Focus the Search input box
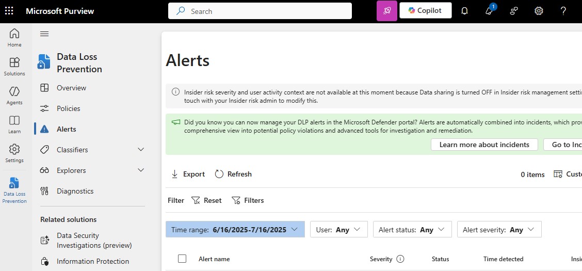The image size is (582, 271). click(260, 11)
